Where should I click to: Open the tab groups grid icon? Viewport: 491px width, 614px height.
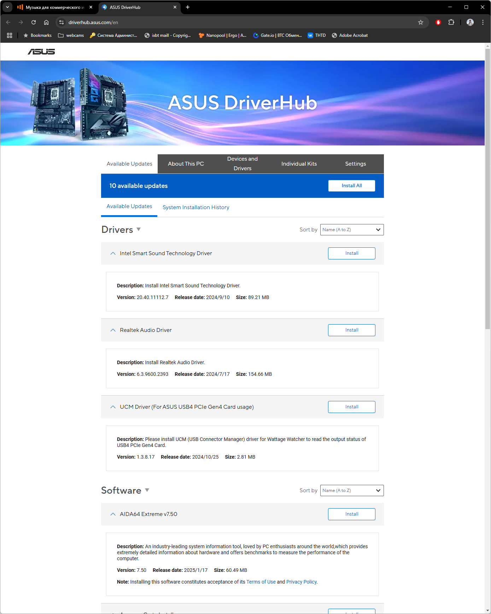[10, 35]
